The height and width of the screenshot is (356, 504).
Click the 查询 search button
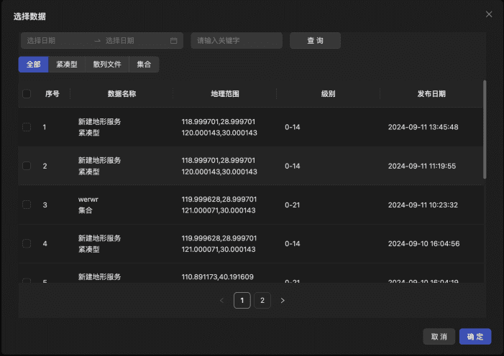pyautogui.click(x=315, y=41)
